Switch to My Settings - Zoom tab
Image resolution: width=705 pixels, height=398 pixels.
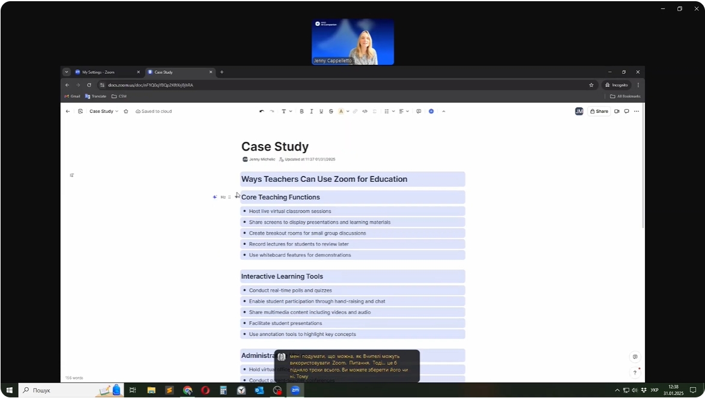108,72
